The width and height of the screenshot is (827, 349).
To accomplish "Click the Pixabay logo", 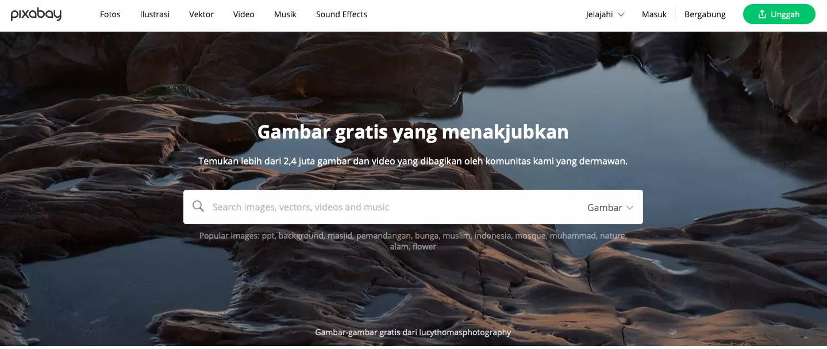I will [x=36, y=14].
